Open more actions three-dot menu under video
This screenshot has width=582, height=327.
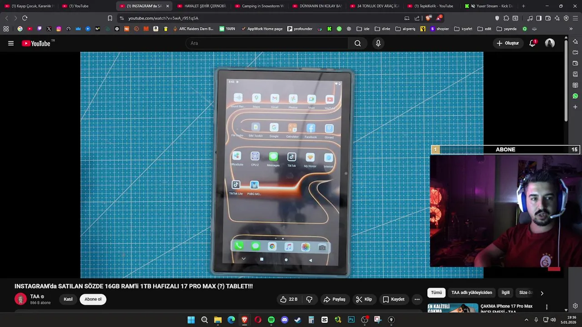[x=417, y=299]
